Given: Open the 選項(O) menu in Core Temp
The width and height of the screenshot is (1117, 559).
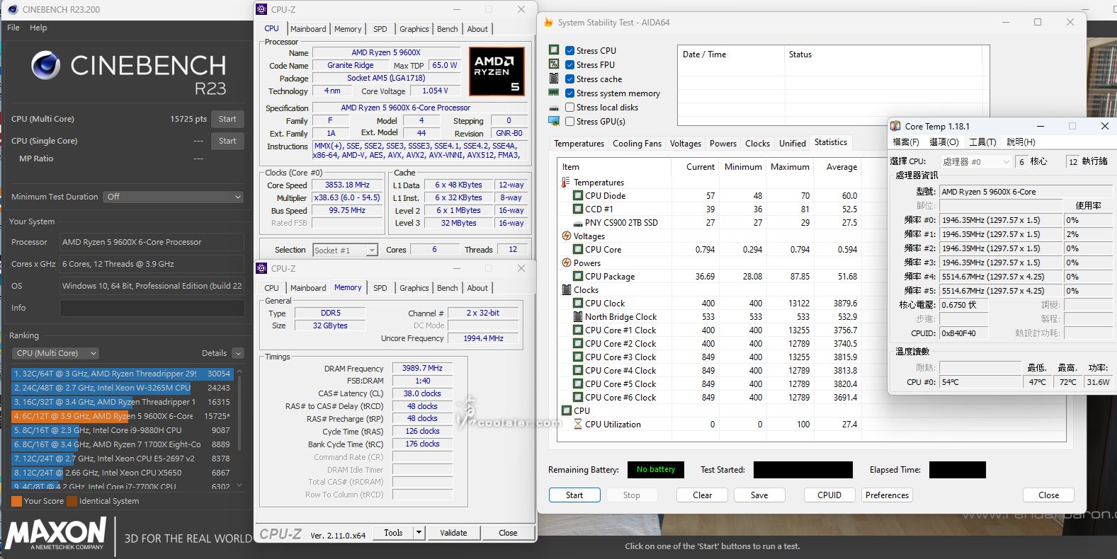Looking at the screenshot, I should [943, 142].
